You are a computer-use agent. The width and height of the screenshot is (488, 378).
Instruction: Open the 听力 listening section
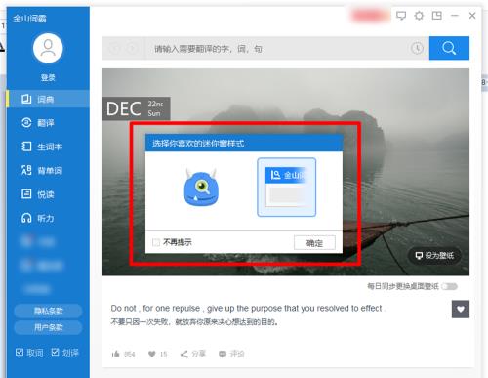pyautogui.click(x=38, y=218)
